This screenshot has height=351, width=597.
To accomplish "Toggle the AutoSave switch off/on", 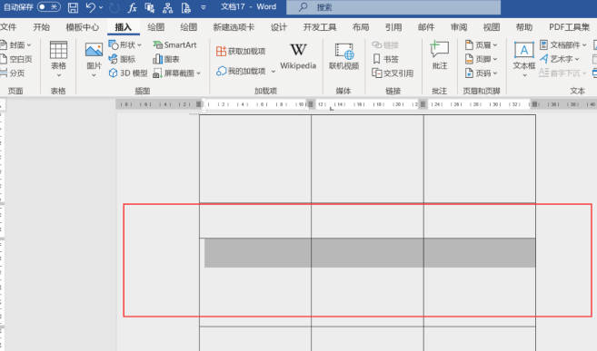I will (x=49, y=7).
